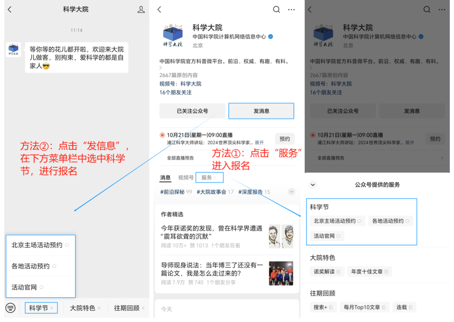Choose 北京主场活动预约 in the chat popup menu
This screenshot has width=454, height=322.
click(x=40, y=245)
